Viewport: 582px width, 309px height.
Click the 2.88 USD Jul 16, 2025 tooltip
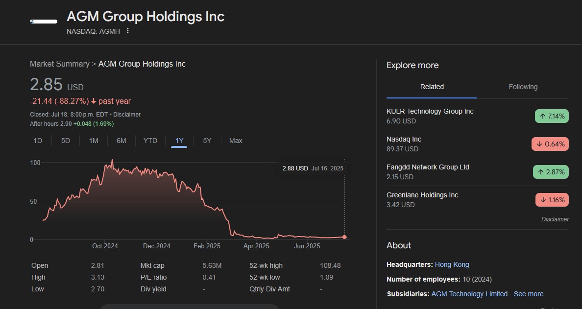tap(313, 168)
